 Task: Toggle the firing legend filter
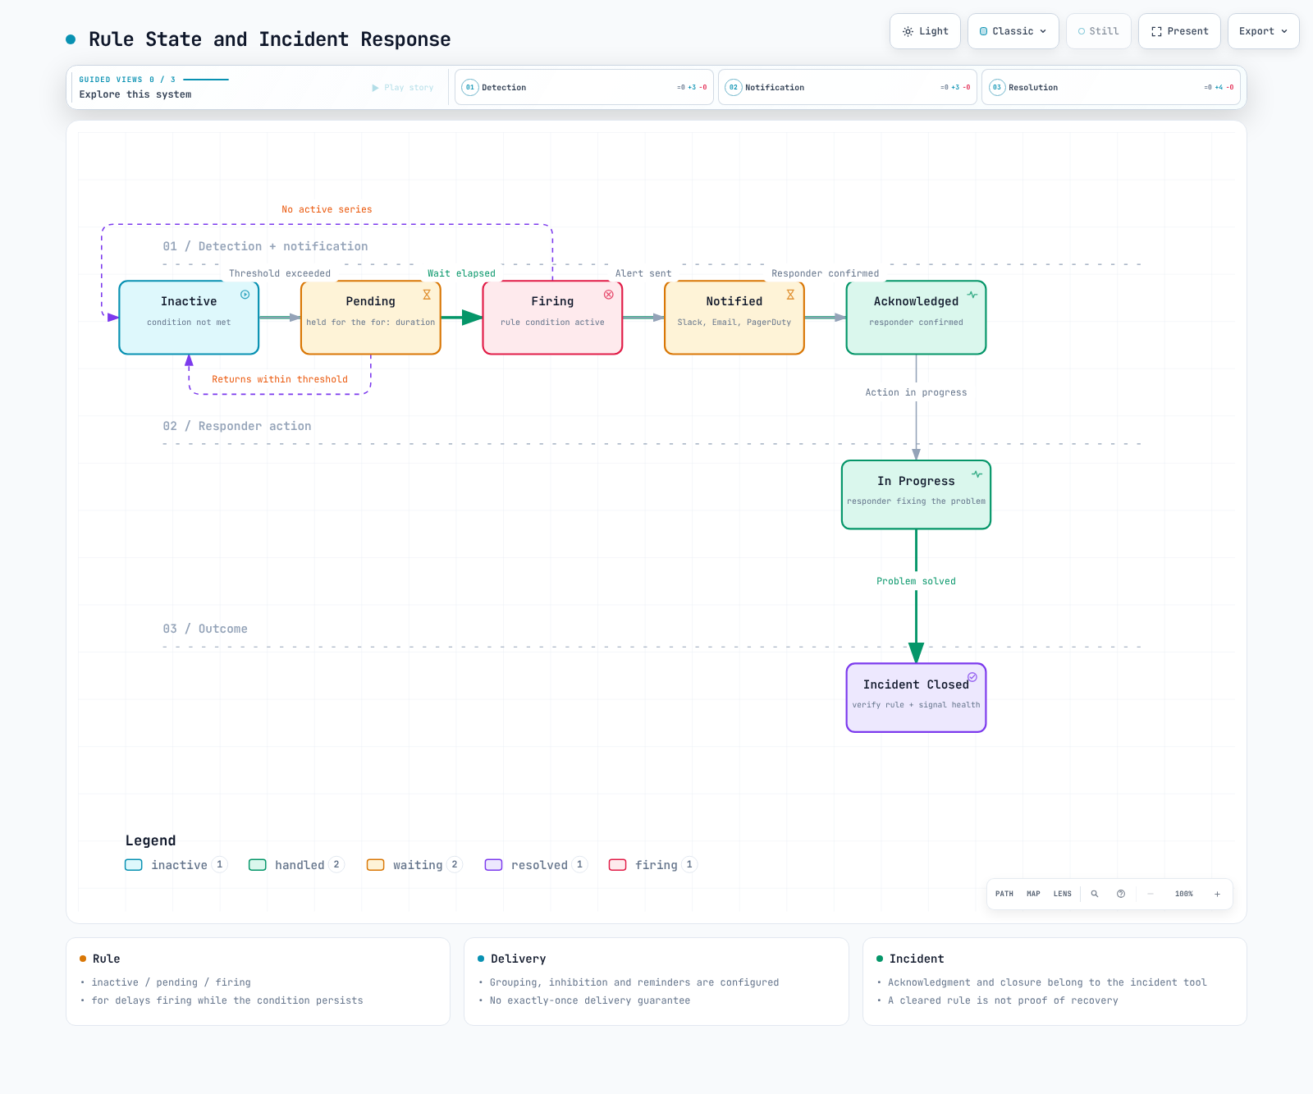[x=653, y=865]
